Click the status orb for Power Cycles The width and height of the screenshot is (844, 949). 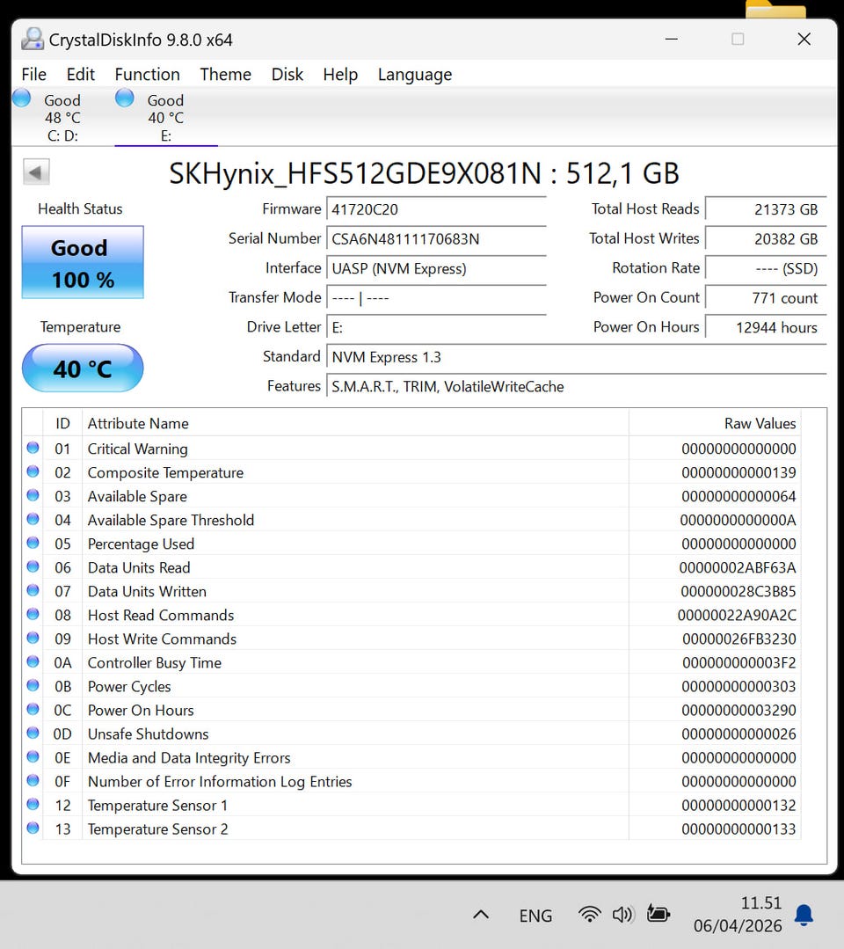(x=33, y=686)
